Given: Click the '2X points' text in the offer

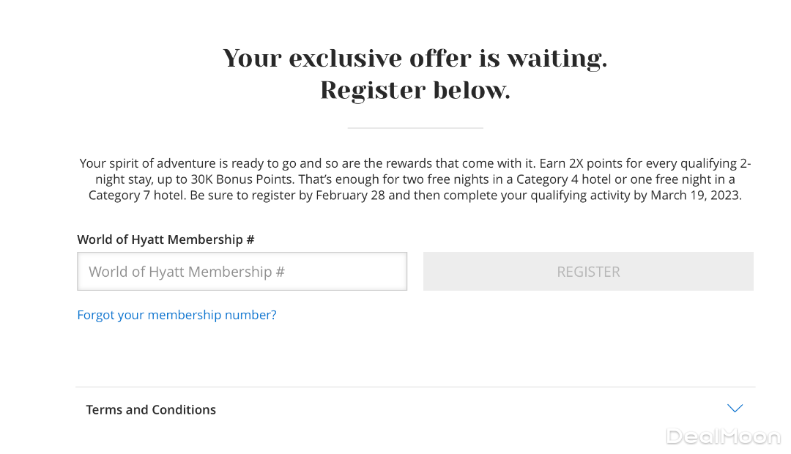Looking at the screenshot, I should pos(594,163).
